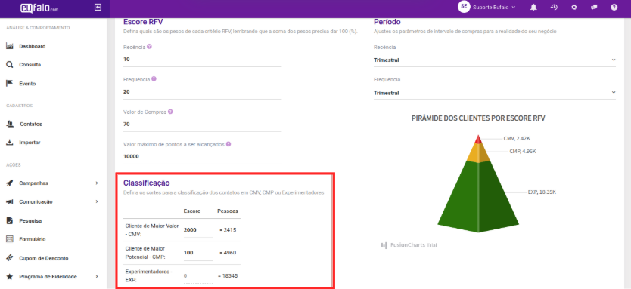Click the Frequência help tooltip icon
The image size is (631, 289).
pos(154,79)
